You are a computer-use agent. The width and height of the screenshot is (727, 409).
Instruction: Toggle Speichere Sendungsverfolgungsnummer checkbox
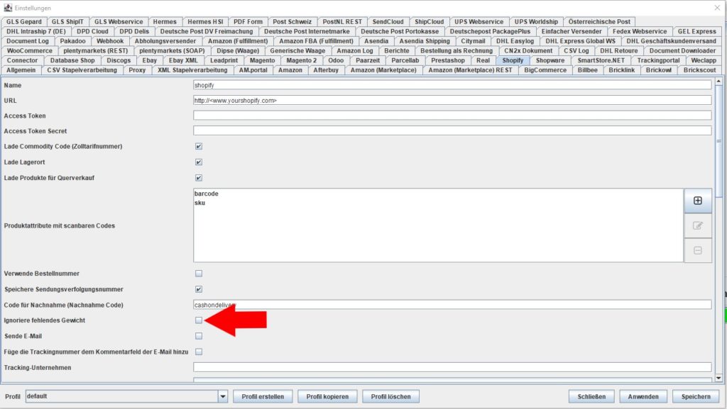(x=199, y=289)
